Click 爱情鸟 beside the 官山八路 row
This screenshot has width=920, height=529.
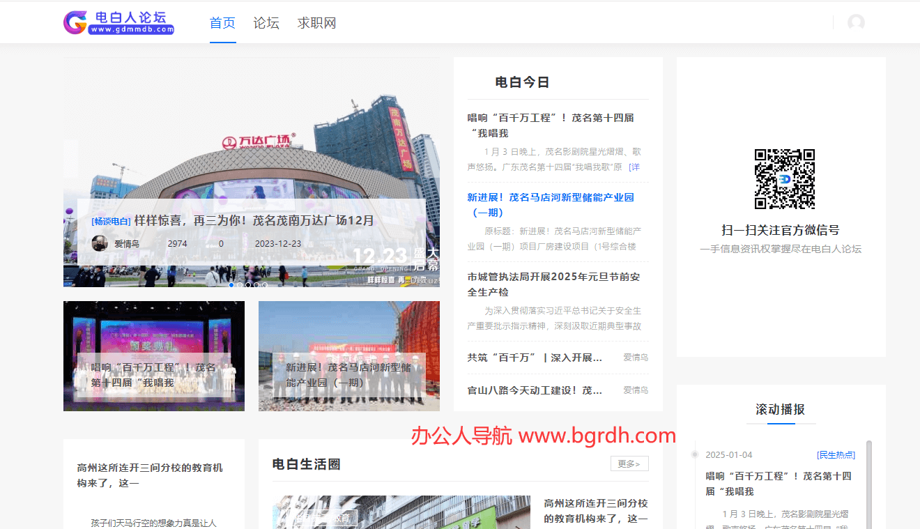tap(636, 390)
